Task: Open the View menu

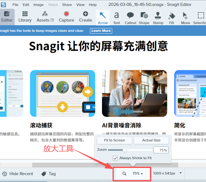Action: pyautogui.click(x=80, y=5)
